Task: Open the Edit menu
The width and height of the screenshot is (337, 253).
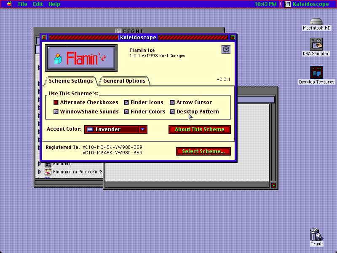Action: [38, 4]
